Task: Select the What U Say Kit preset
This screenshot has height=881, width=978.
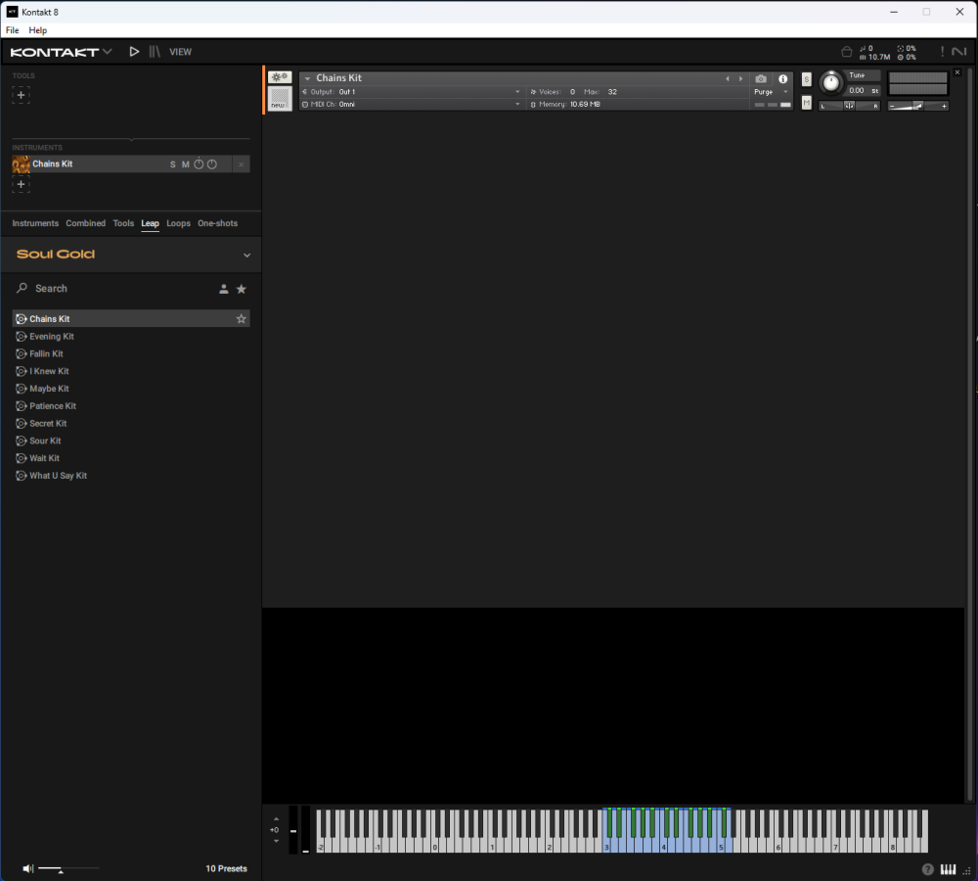Action: (x=131, y=477)
